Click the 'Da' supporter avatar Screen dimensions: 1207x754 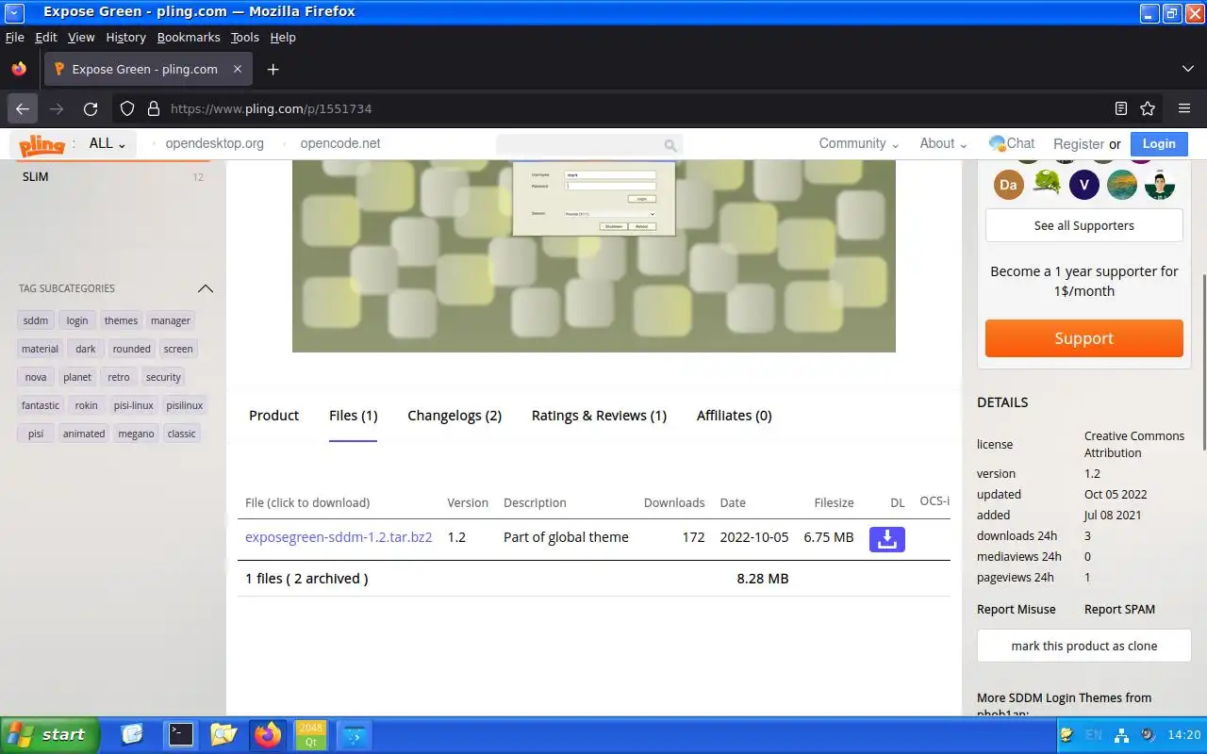click(x=1009, y=185)
